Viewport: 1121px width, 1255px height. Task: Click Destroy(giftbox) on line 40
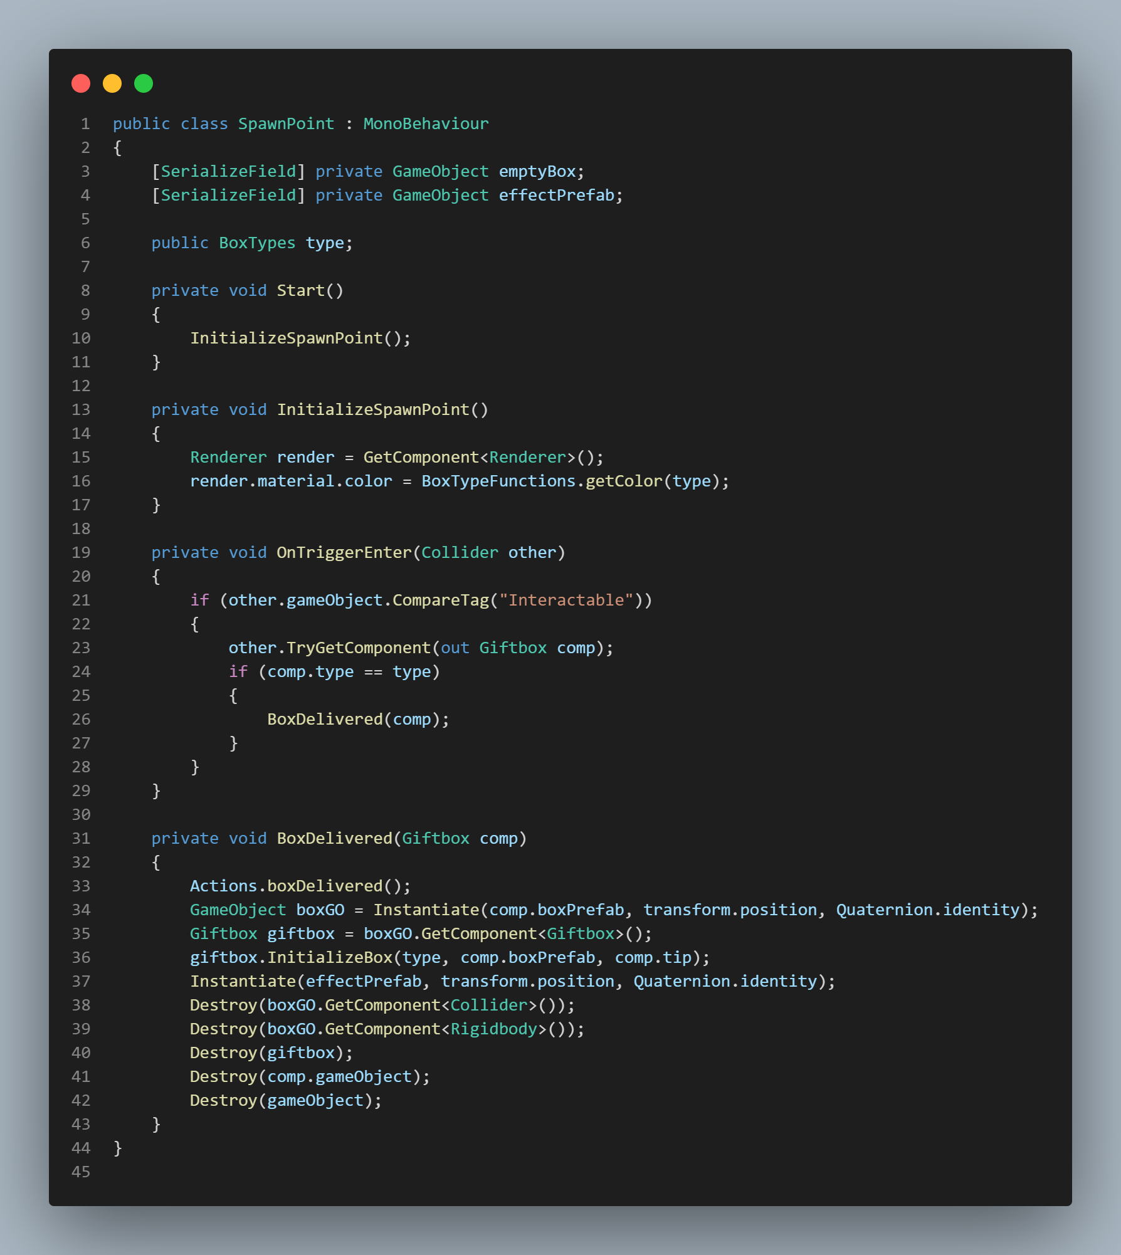266,1053
